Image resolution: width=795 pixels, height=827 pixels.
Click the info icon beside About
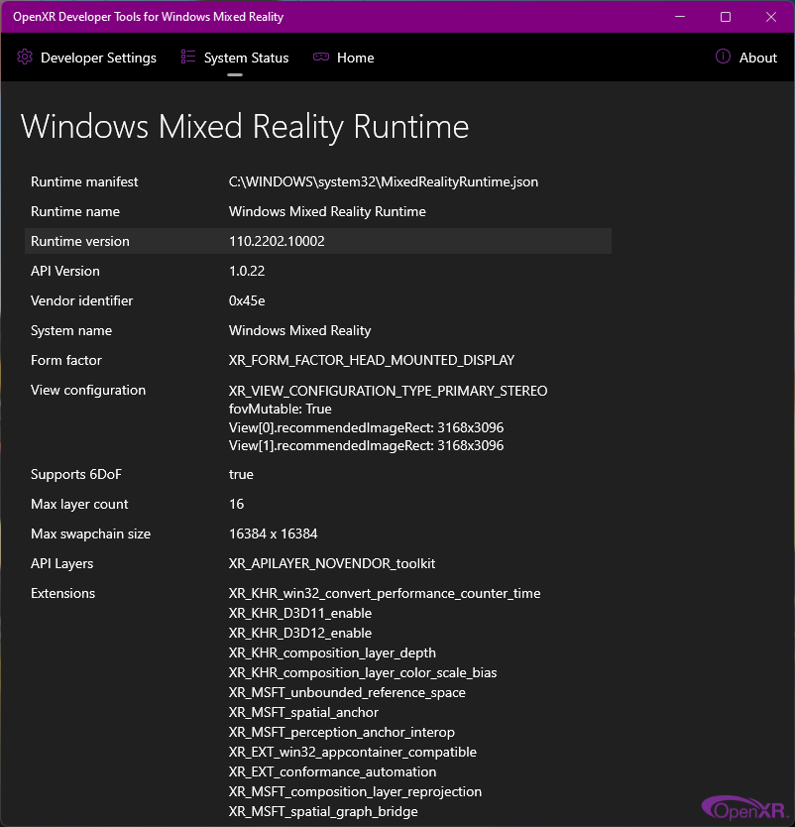coord(723,57)
